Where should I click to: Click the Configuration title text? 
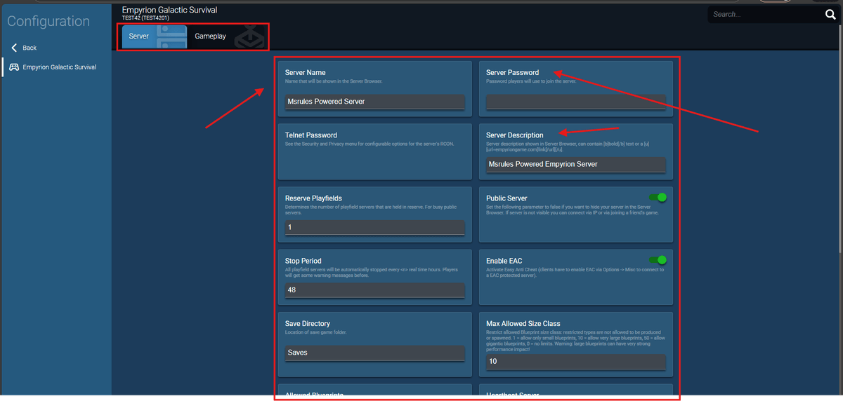48,21
